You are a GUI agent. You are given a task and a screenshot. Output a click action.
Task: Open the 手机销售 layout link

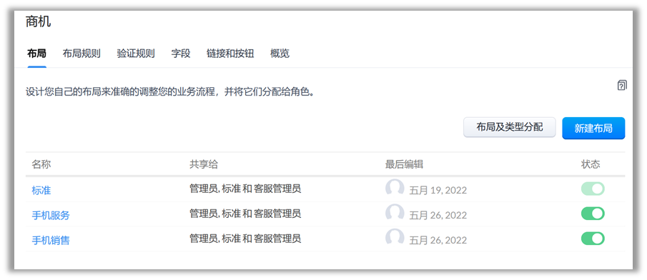click(x=51, y=240)
